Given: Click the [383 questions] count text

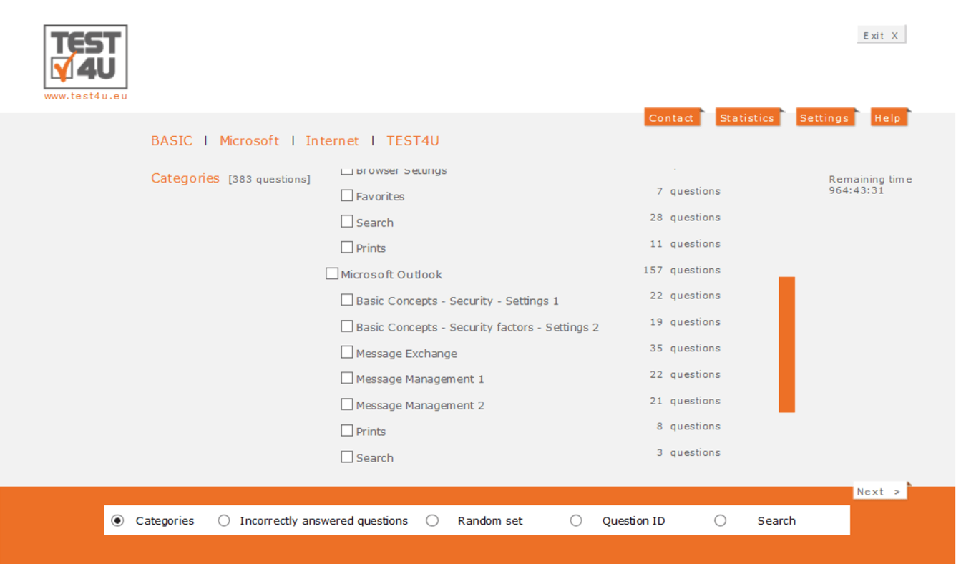Looking at the screenshot, I should pyautogui.click(x=269, y=180).
